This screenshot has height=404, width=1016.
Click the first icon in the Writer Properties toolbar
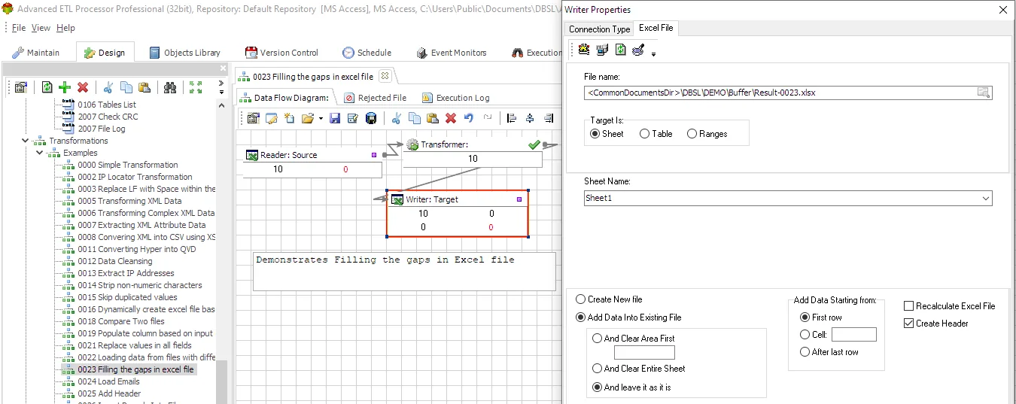coord(584,50)
